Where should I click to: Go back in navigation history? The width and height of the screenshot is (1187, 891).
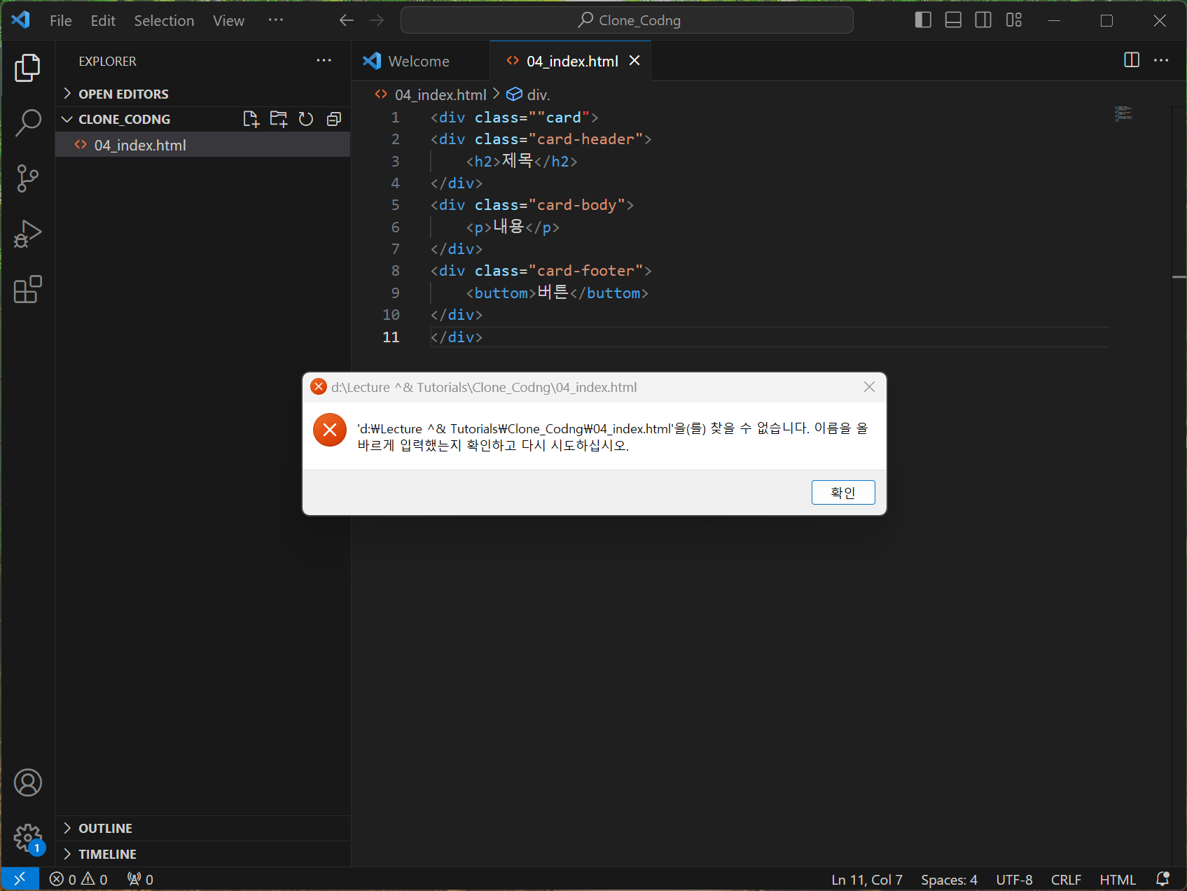(347, 20)
